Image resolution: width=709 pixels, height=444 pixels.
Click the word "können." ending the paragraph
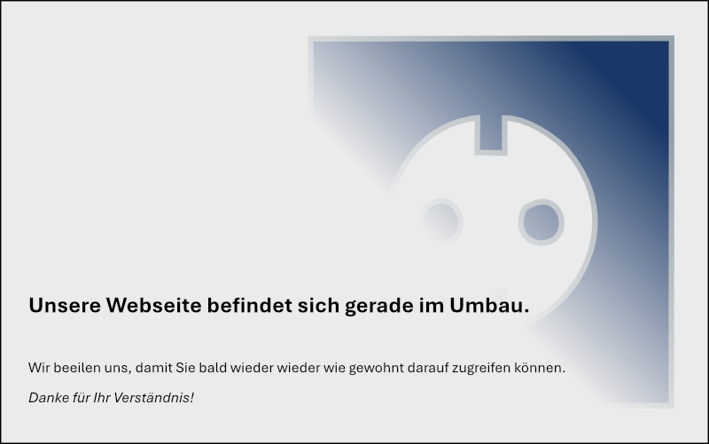540,368
